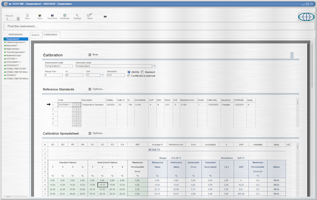Click the Resolution field
The image size is (317, 200).
click(116, 75)
